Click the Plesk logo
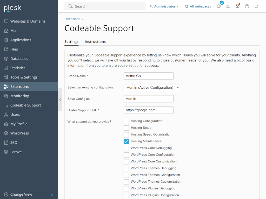Image resolution: width=266 pixels, height=199 pixels. (12, 8)
